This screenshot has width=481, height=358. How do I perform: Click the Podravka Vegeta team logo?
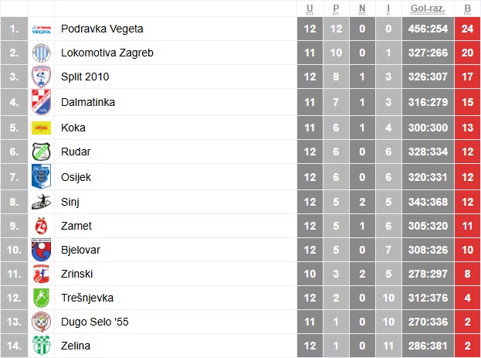41,29
